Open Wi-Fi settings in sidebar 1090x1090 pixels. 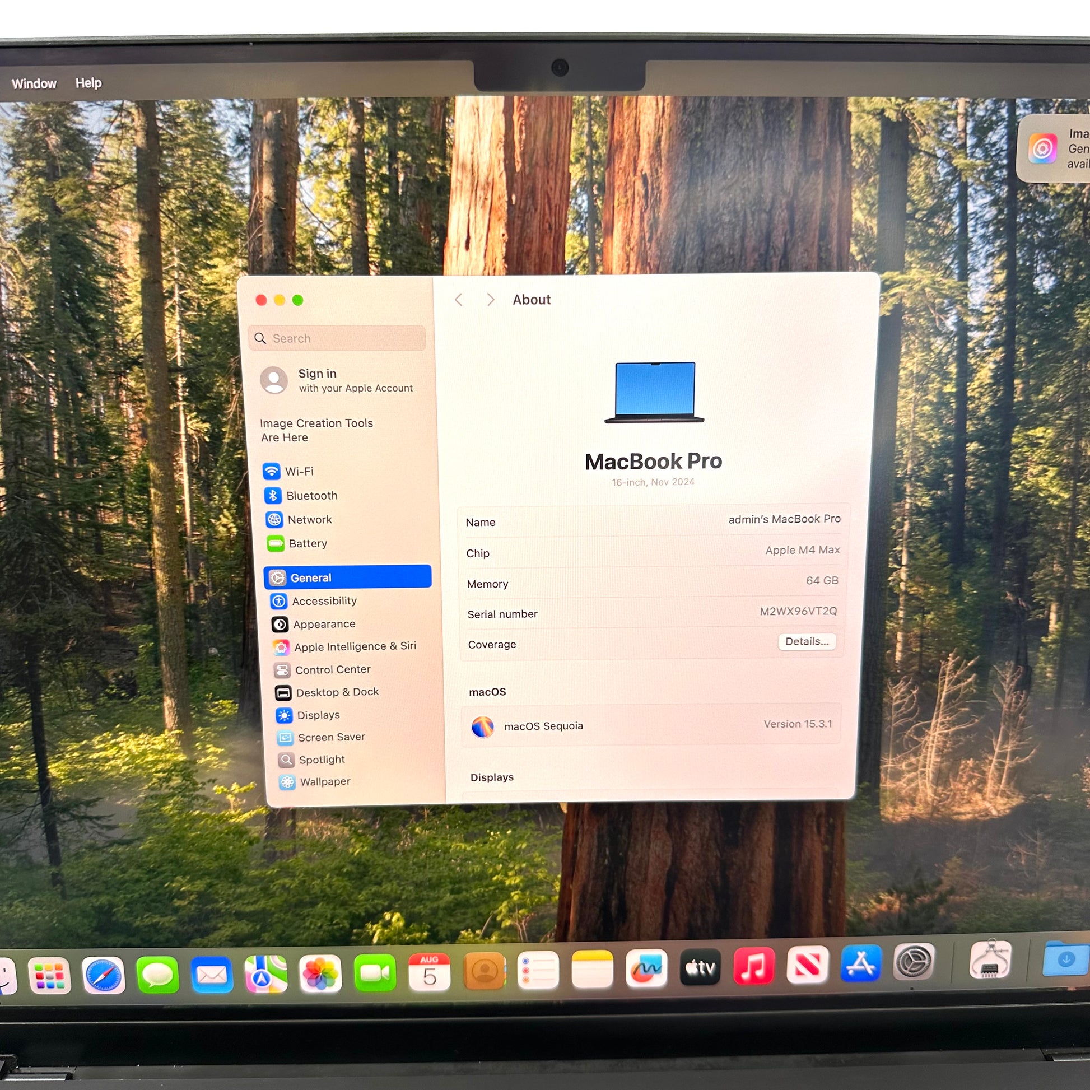(x=288, y=471)
